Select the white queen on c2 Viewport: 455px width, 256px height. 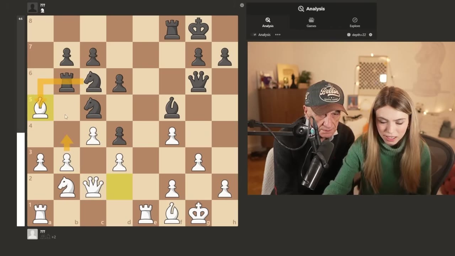(x=93, y=187)
